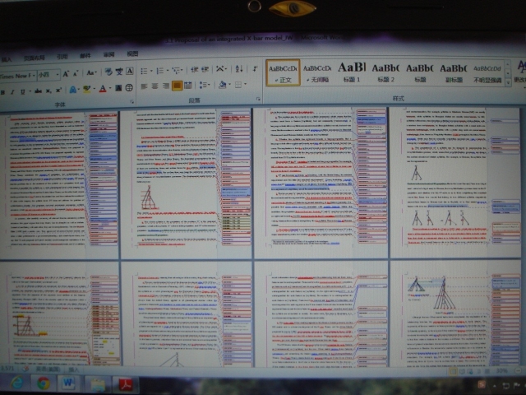
Task: Apply the 标题 1 (Heading 1) style
Action: click(351, 73)
